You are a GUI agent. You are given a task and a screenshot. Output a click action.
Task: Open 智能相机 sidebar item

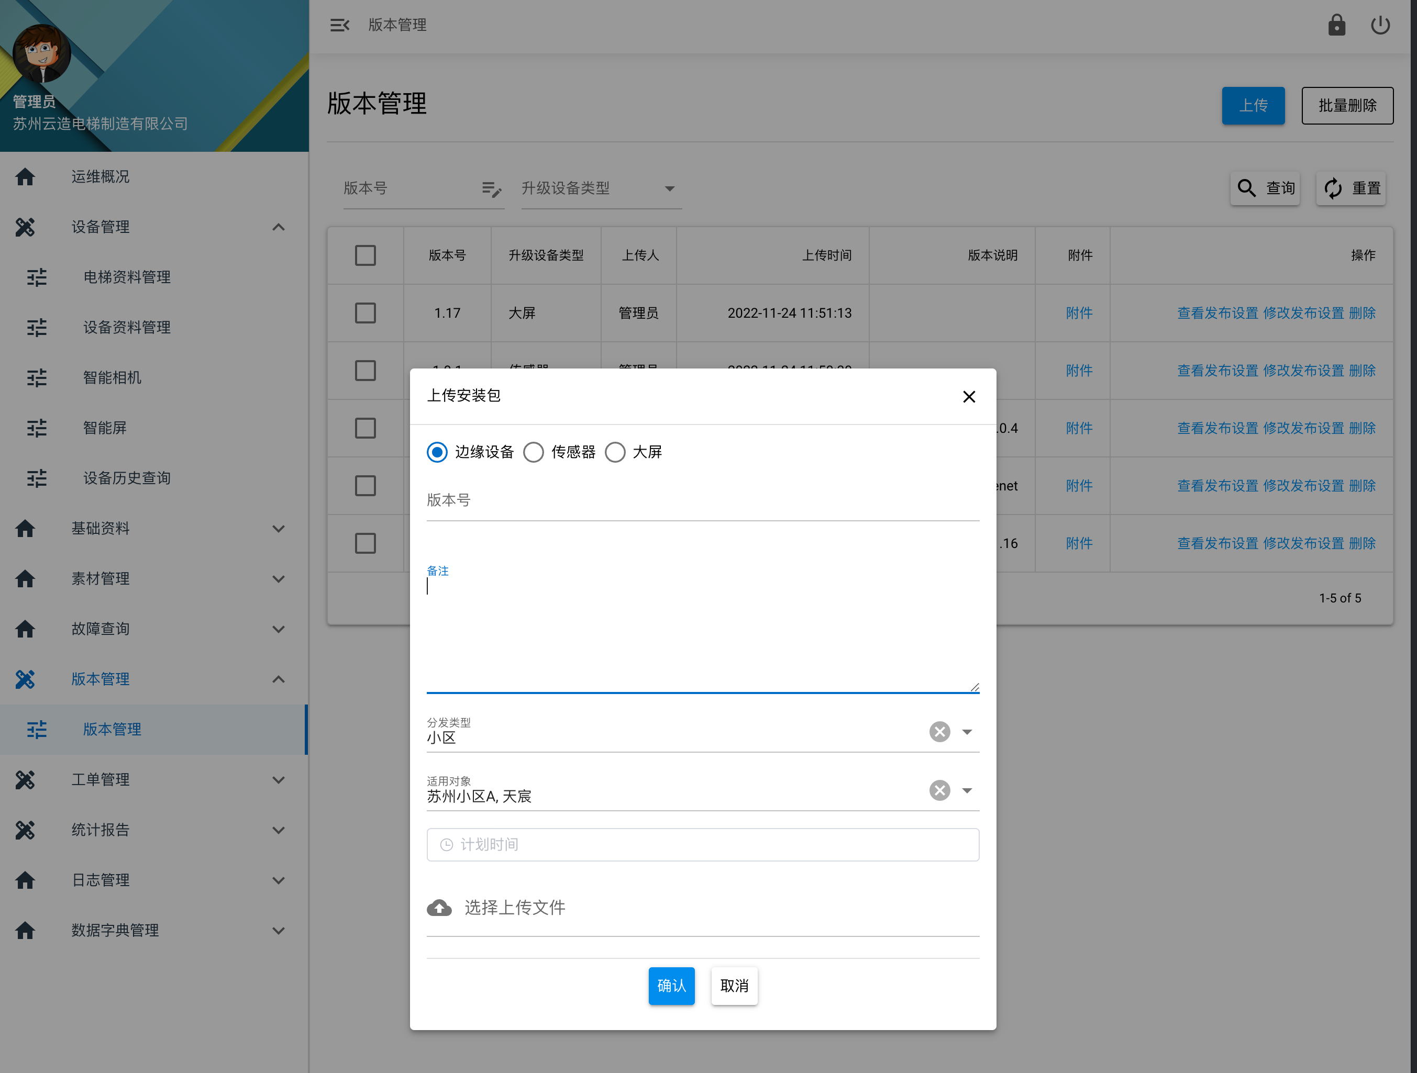coord(112,378)
